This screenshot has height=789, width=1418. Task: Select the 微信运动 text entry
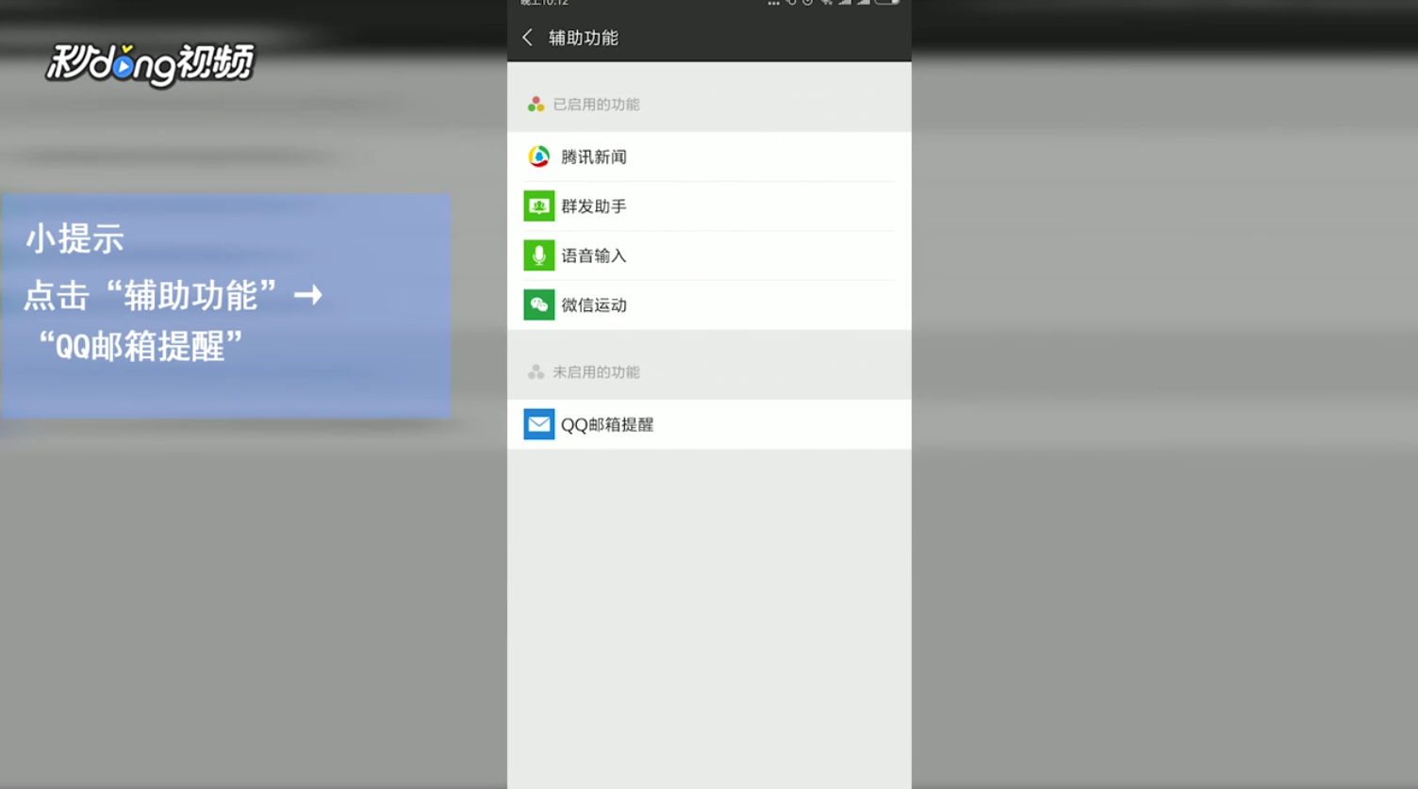[x=594, y=304]
